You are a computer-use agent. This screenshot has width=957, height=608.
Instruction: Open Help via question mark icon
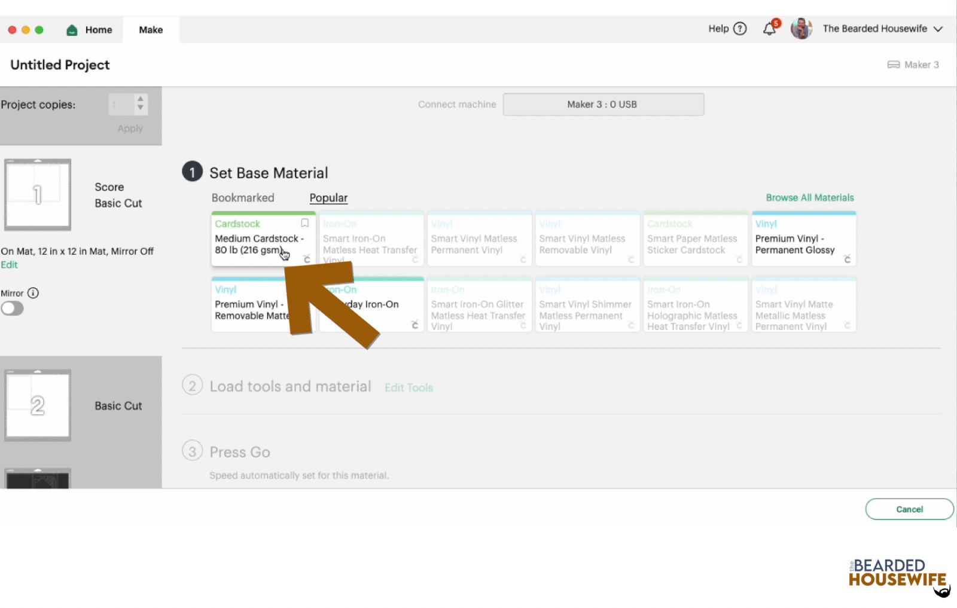(740, 29)
